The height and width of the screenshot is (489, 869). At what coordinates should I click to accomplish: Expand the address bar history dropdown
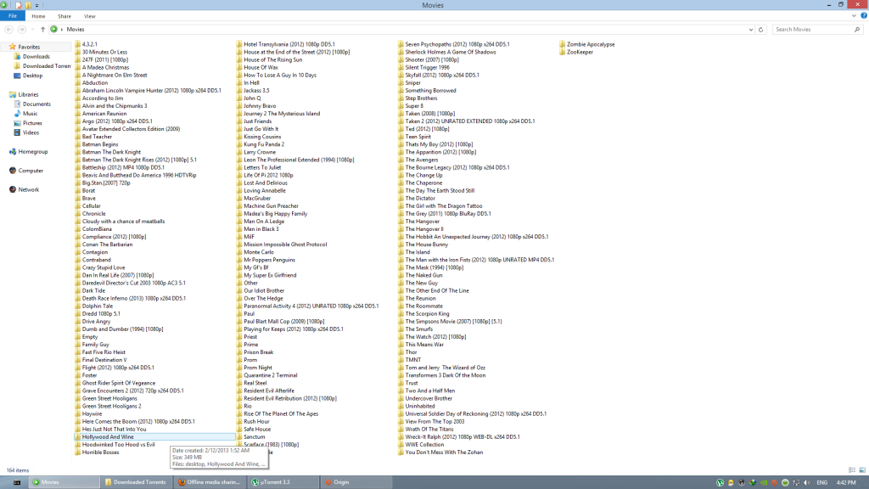(750, 30)
